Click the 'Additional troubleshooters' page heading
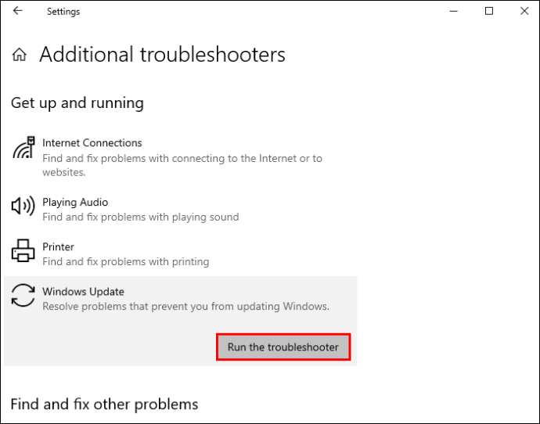 (x=162, y=55)
